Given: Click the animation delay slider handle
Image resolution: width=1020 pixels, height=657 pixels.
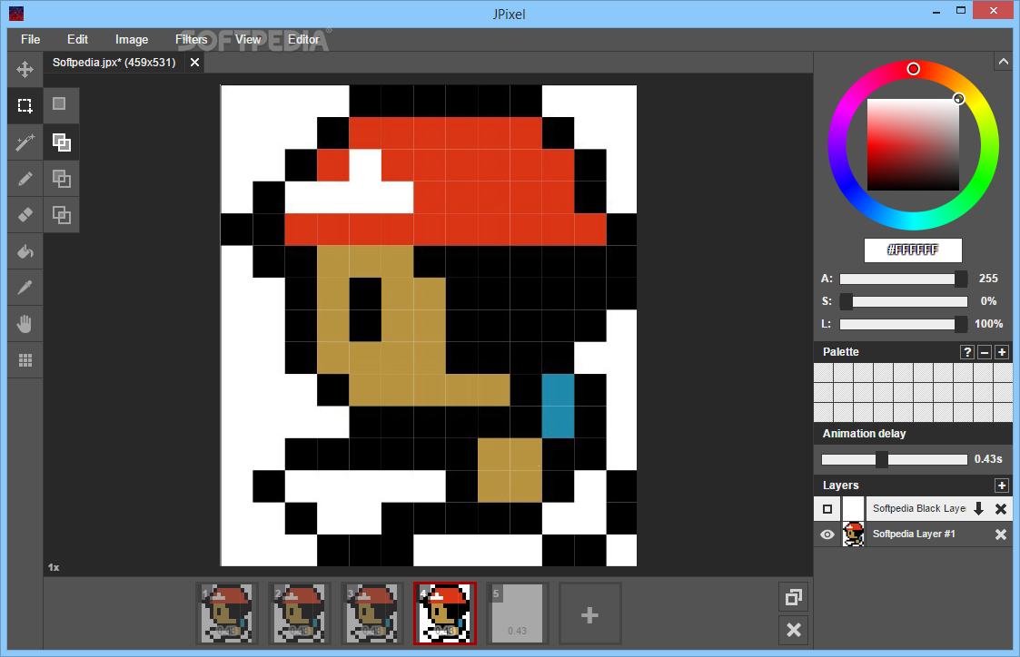Looking at the screenshot, I should coord(881,459).
